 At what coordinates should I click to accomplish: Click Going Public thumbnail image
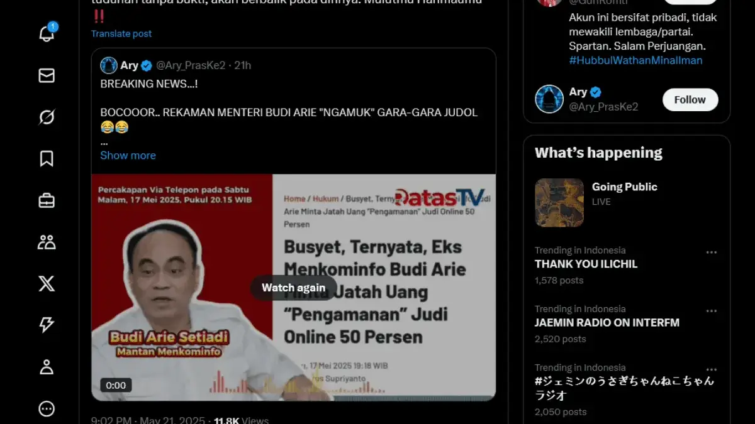[x=559, y=202]
